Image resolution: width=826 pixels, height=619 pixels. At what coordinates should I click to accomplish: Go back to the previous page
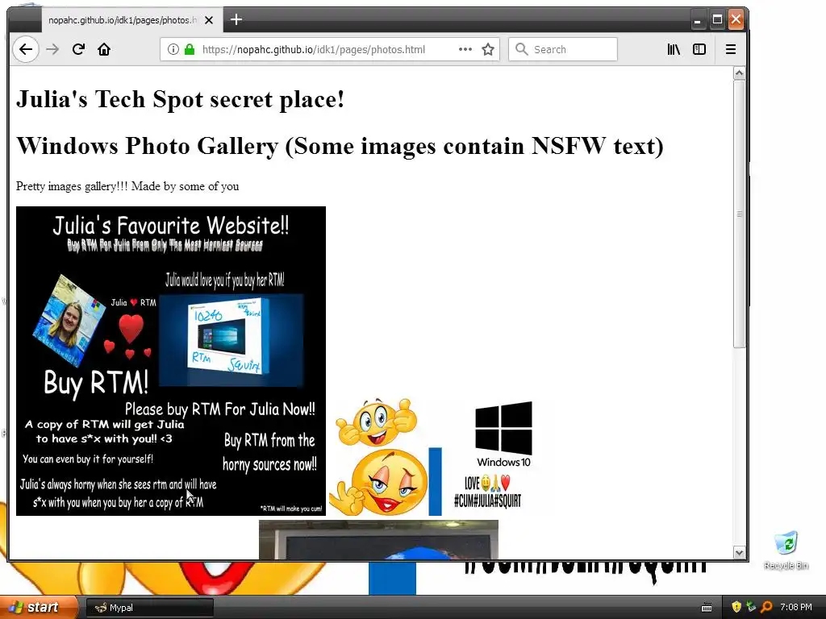25,49
